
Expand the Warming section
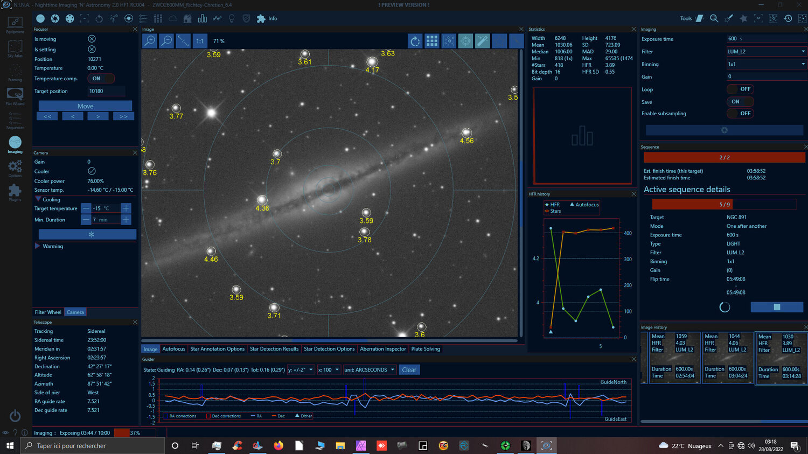tap(49, 246)
